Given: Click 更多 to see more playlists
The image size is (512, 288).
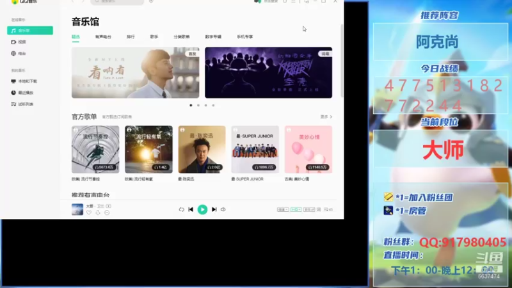Looking at the screenshot, I should click(326, 117).
